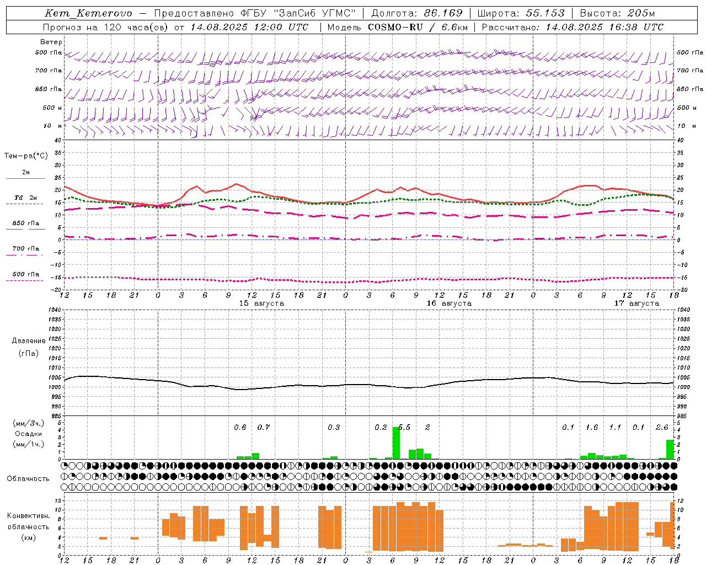Viewport: 706px width, 565px height.
Task: Click the 'Td 2м' dew point legend label
Action: click(26, 198)
